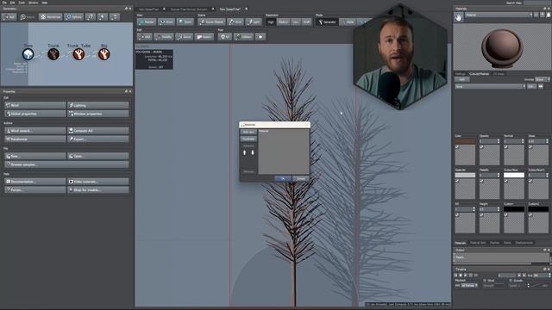
Task: Open the Edit menu
Action: coord(12,3)
